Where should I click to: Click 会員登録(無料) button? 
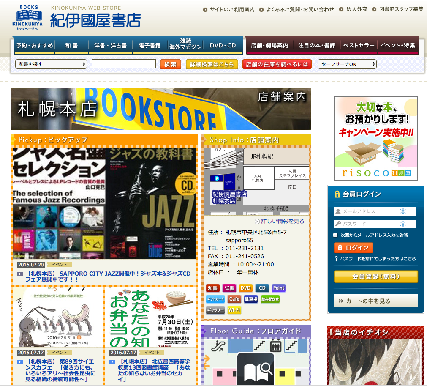[x=376, y=276]
